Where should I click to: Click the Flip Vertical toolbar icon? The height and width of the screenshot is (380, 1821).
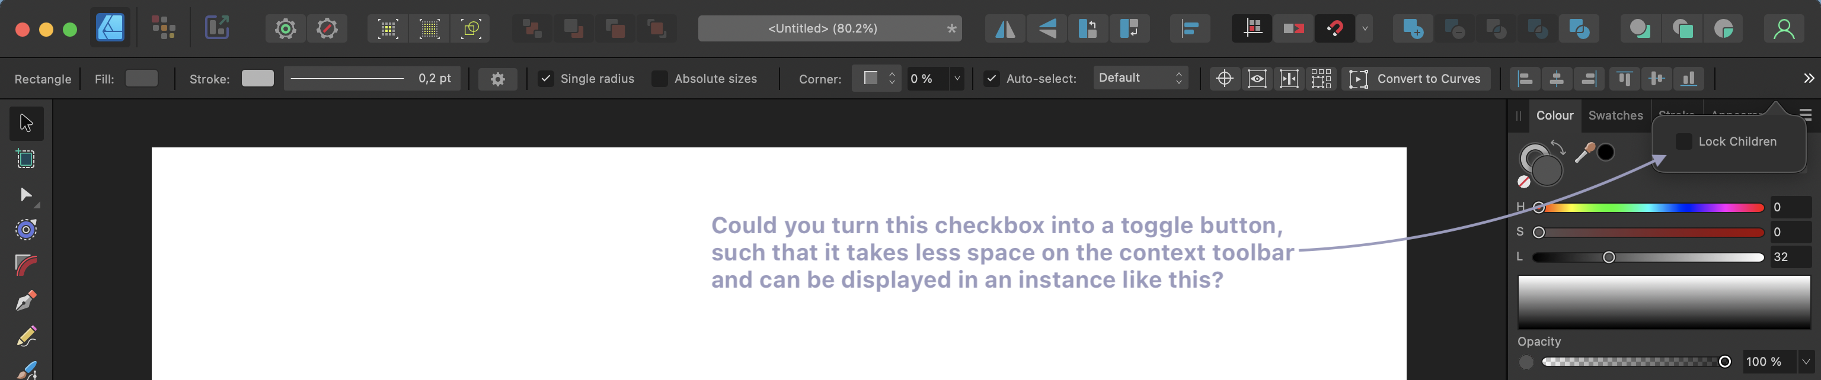click(x=1046, y=28)
